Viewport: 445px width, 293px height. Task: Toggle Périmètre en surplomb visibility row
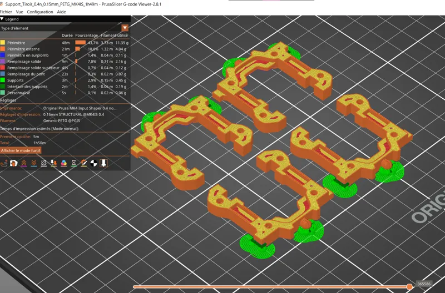point(65,55)
